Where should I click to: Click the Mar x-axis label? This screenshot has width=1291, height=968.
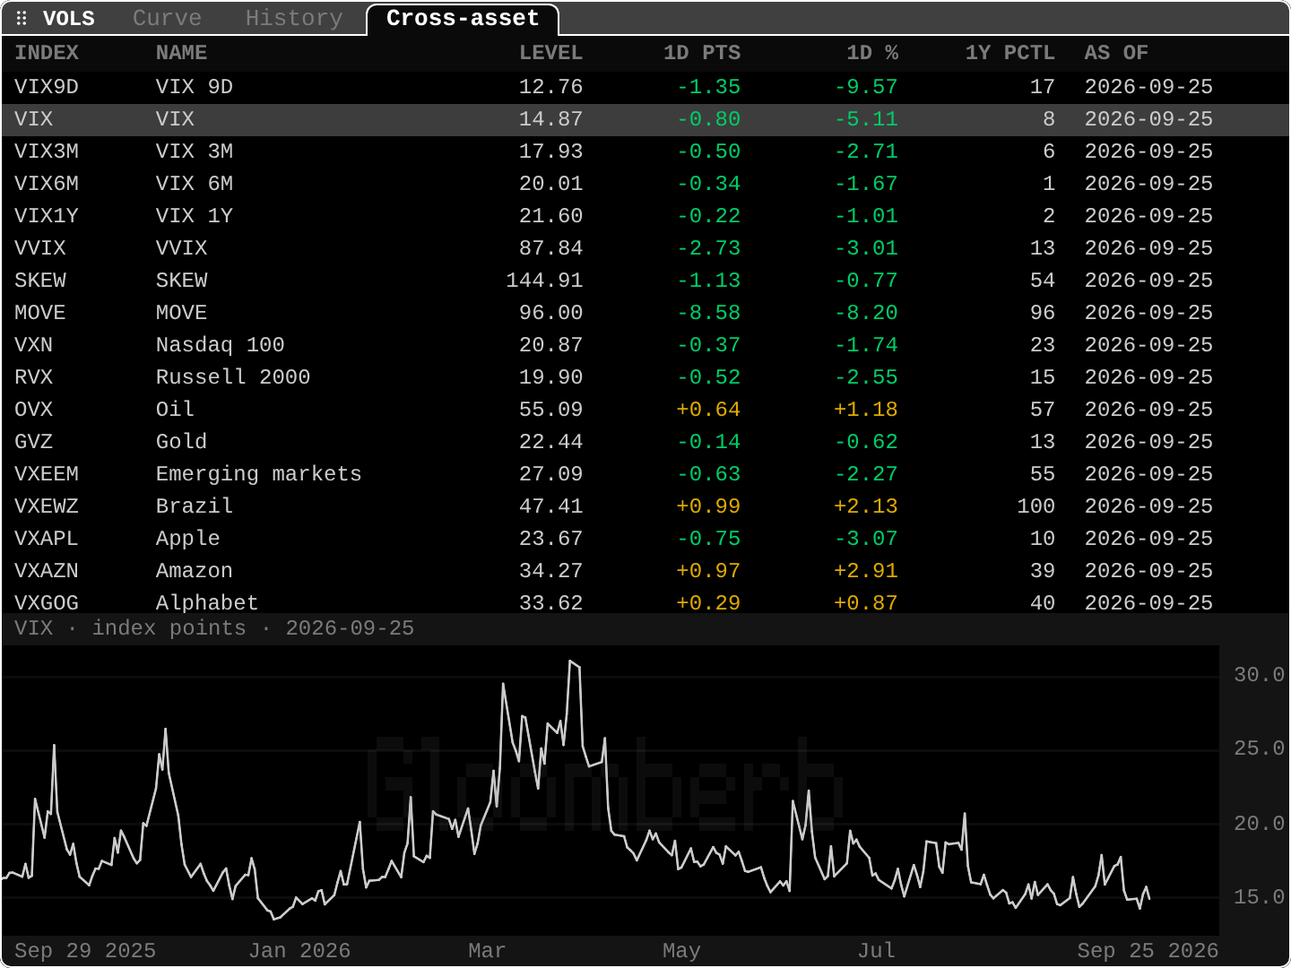pos(487,951)
